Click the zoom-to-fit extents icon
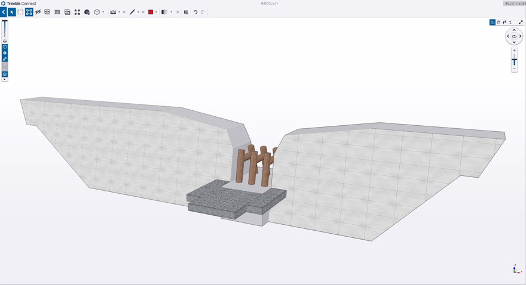Image resolution: width=526 pixels, height=285 pixels. (77, 12)
